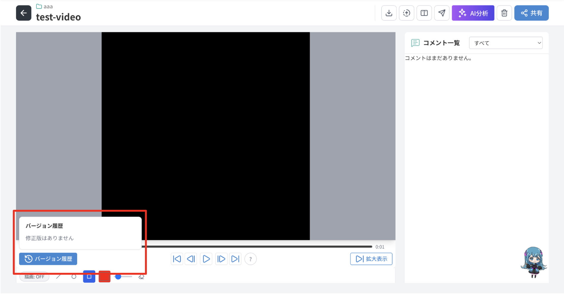This screenshot has height=294, width=564.
Task: Open the red color swatch
Action: coord(105,276)
